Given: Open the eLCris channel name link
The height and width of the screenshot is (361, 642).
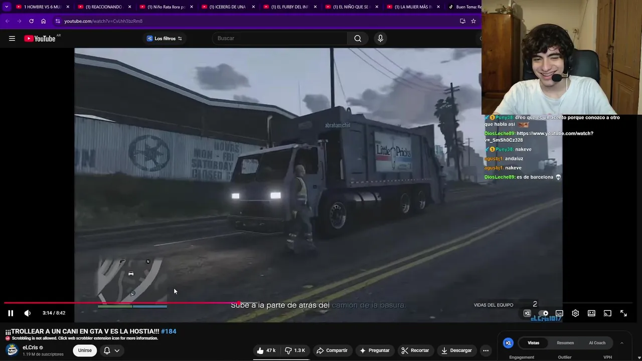Looking at the screenshot, I should point(30,347).
